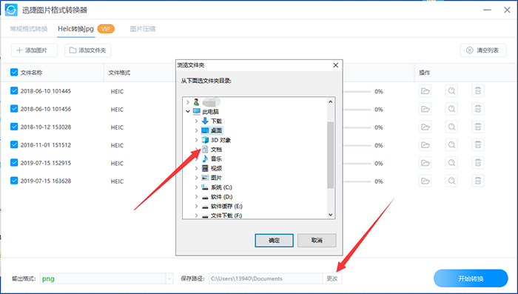Open output folder for 2018-11-01 151512
This screenshot has height=294, width=518.
(x=425, y=145)
